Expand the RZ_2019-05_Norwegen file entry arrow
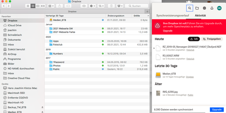This screenshot has height=113, width=226. [x=154, y=48]
